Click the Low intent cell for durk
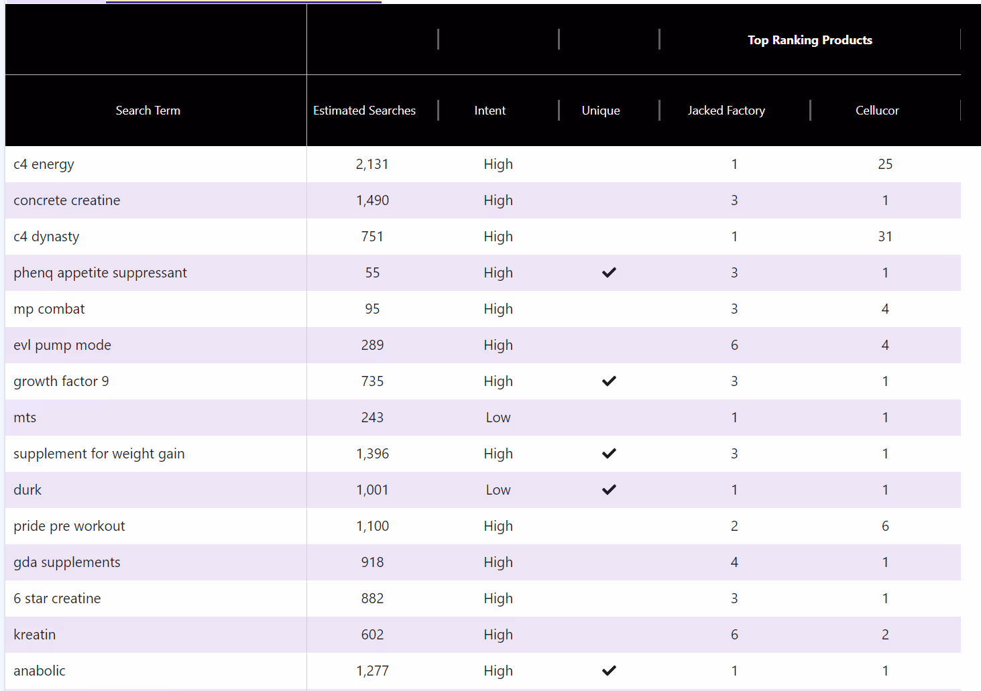 click(x=498, y=490)
